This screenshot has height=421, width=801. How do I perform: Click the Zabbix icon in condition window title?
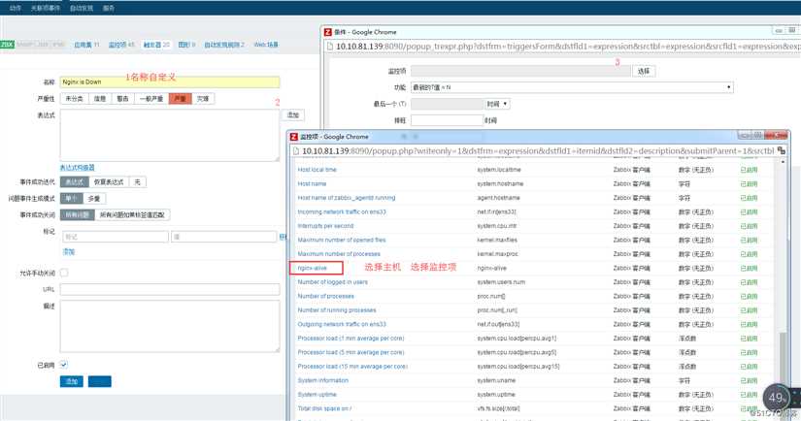click(328, 32)
